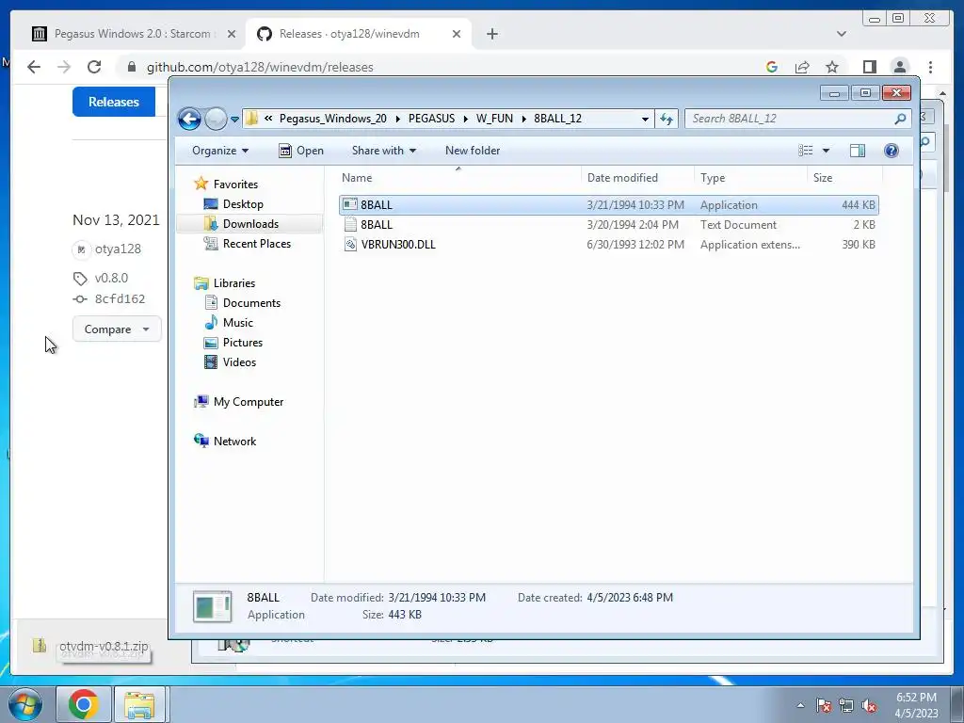Click Open in Explorer toolbar
Viewport: 964px width, 723px height.
(301, 151)
